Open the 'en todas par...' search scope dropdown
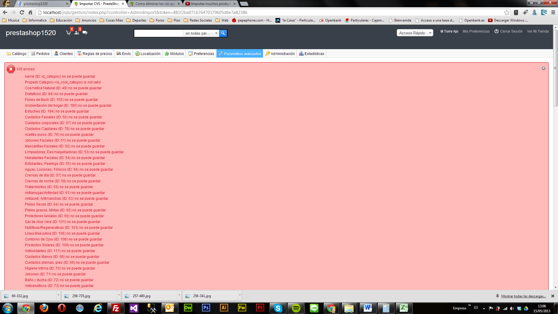The image size is (558, 314). pyautogui.click(x=201, y=33)
